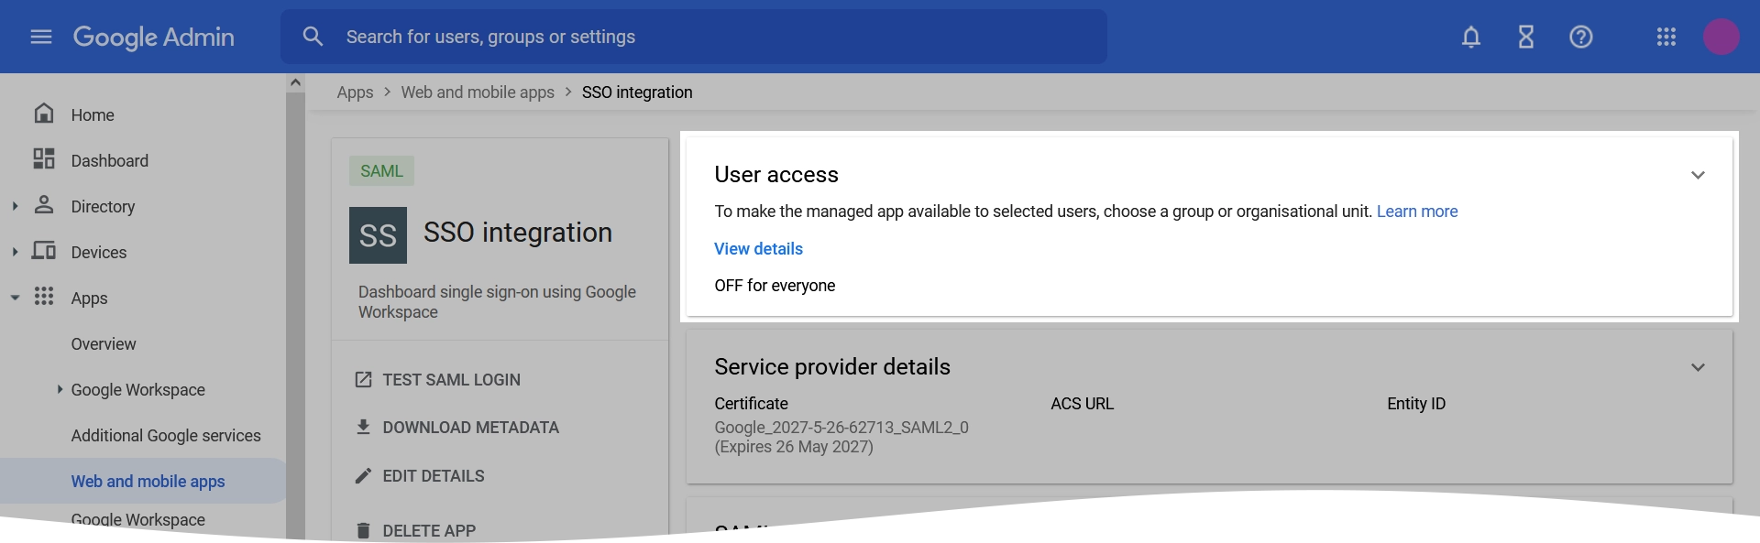Click the SAML badge label

coord(381,171)
